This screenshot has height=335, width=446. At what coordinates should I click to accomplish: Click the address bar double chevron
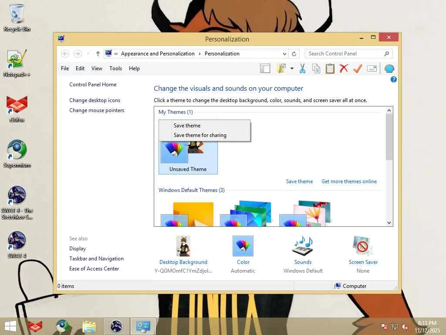(x=116, y=54)
